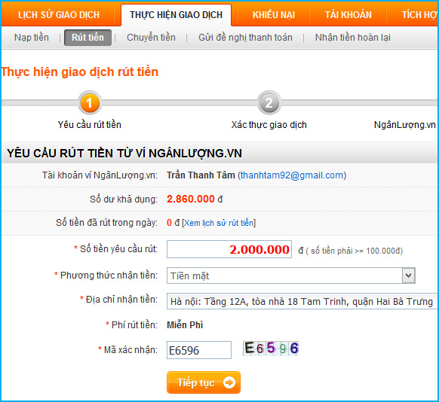Open Xem lịch sử rút tiền link
Screen dimensions: 439x402
click(x=219, y=223)
